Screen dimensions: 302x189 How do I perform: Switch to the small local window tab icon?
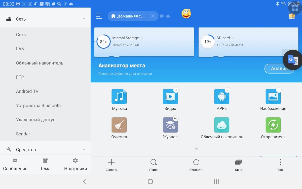162,16
